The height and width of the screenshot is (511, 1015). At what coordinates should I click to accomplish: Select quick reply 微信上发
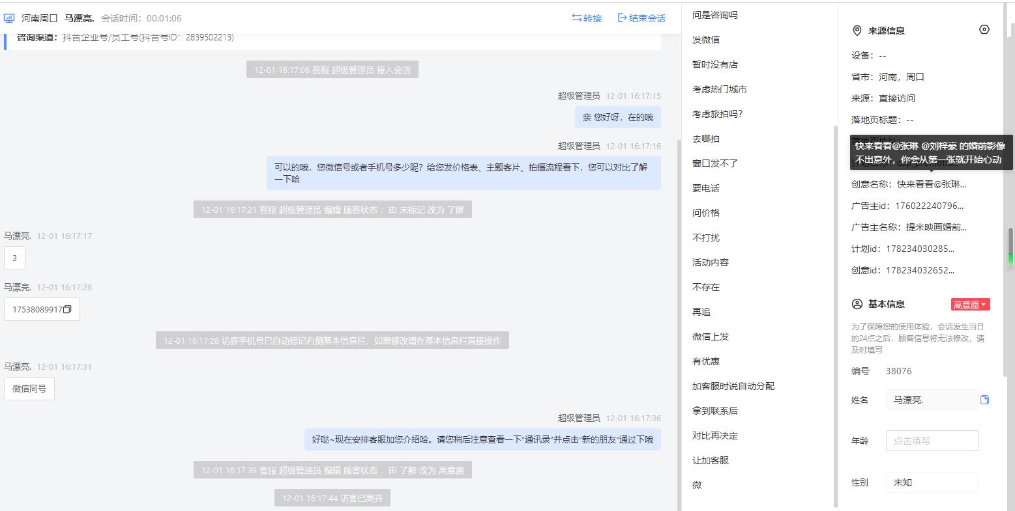click(x=710, y=337)
